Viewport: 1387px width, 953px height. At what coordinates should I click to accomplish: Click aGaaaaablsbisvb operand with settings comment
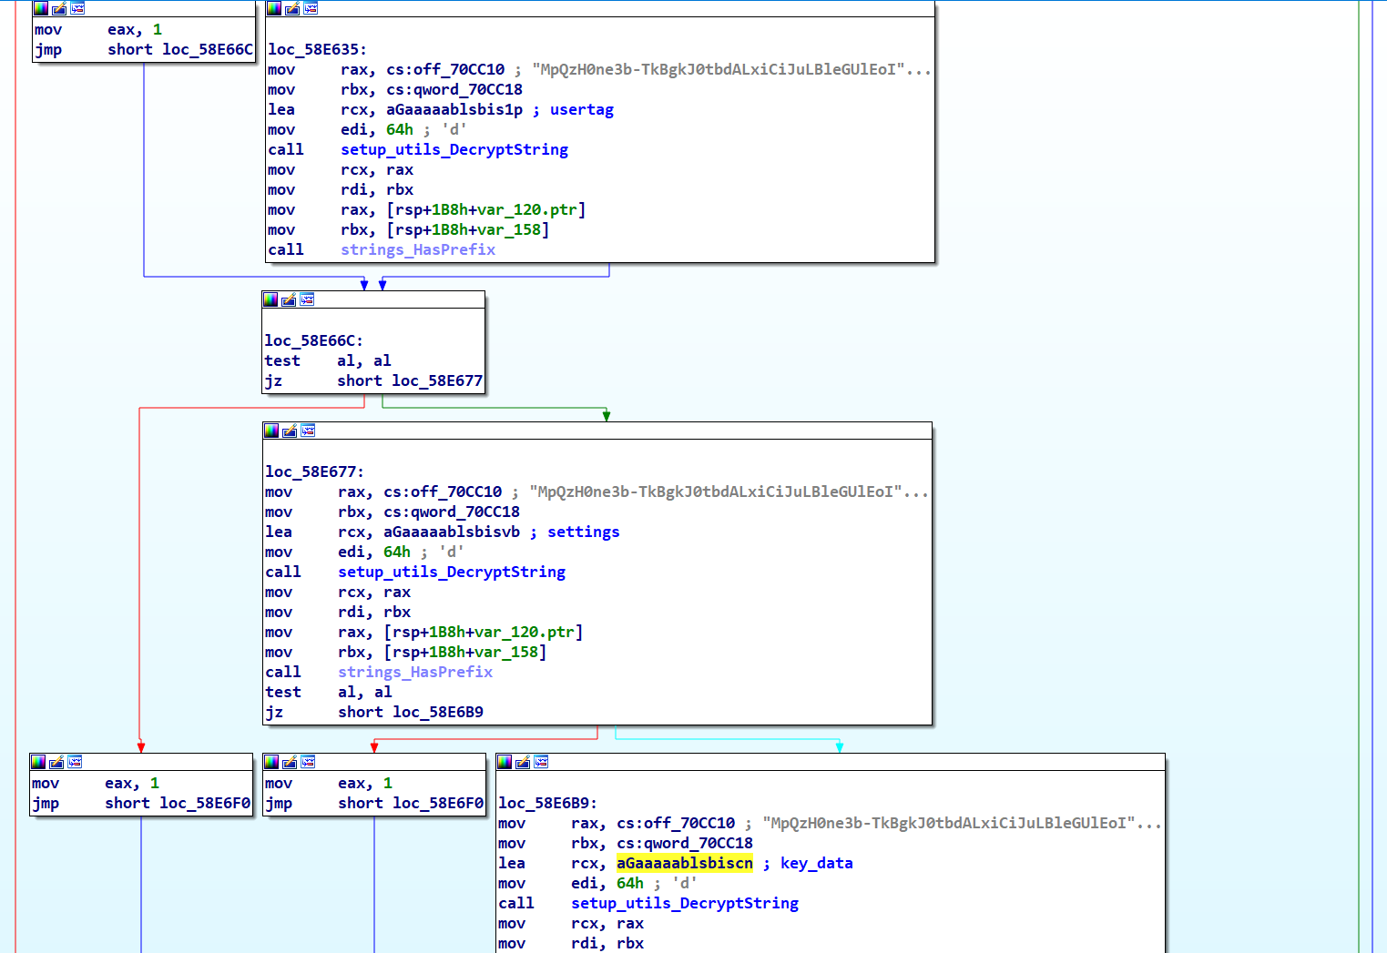[x=452, y=532]
